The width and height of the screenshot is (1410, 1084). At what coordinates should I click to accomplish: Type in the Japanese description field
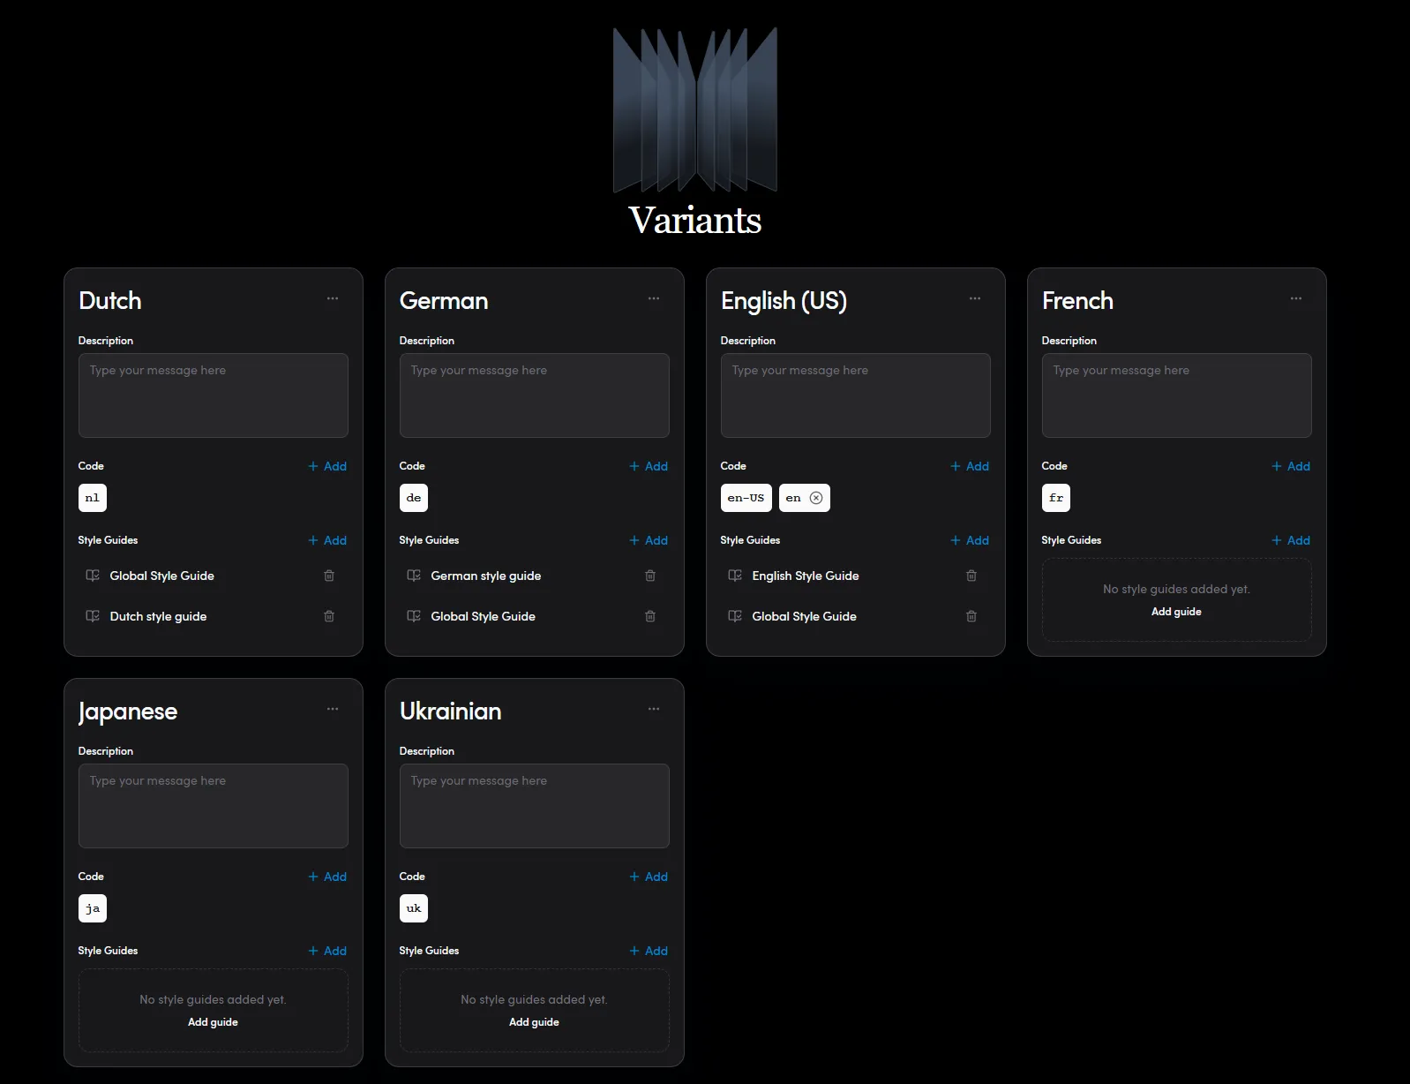pyautogui.click(x=214, y=806)
